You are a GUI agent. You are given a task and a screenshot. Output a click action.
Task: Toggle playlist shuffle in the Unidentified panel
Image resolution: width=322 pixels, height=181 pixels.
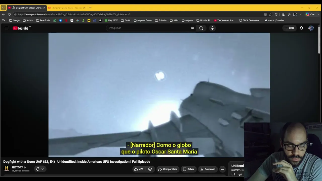pyautogui.click(x=240, y=175)
